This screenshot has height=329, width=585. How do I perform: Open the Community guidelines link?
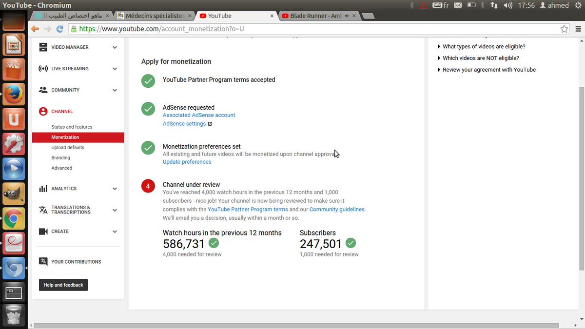[337, 209]
